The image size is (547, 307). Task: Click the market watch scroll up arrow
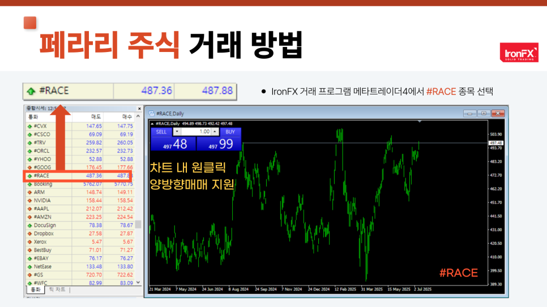[x=138, y=116]
